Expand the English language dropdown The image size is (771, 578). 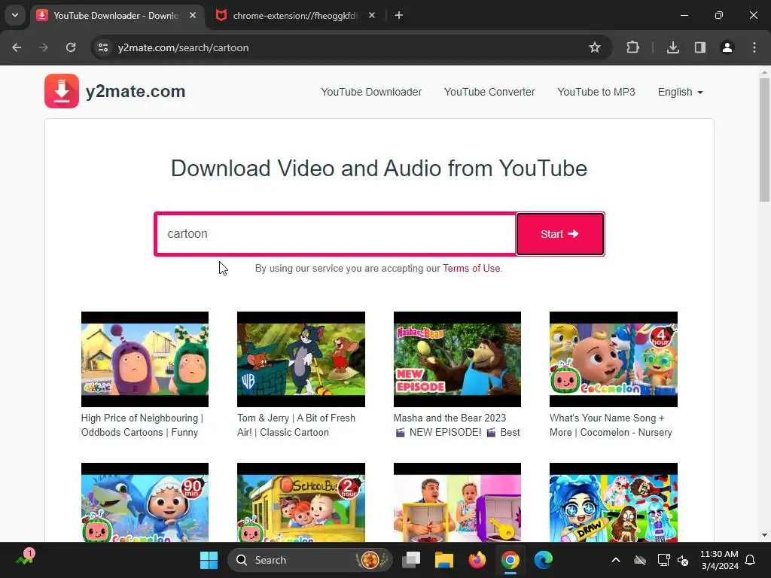click(680, 92)
